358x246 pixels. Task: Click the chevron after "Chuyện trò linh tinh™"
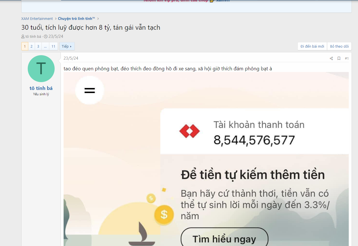(x=98, y=18)
